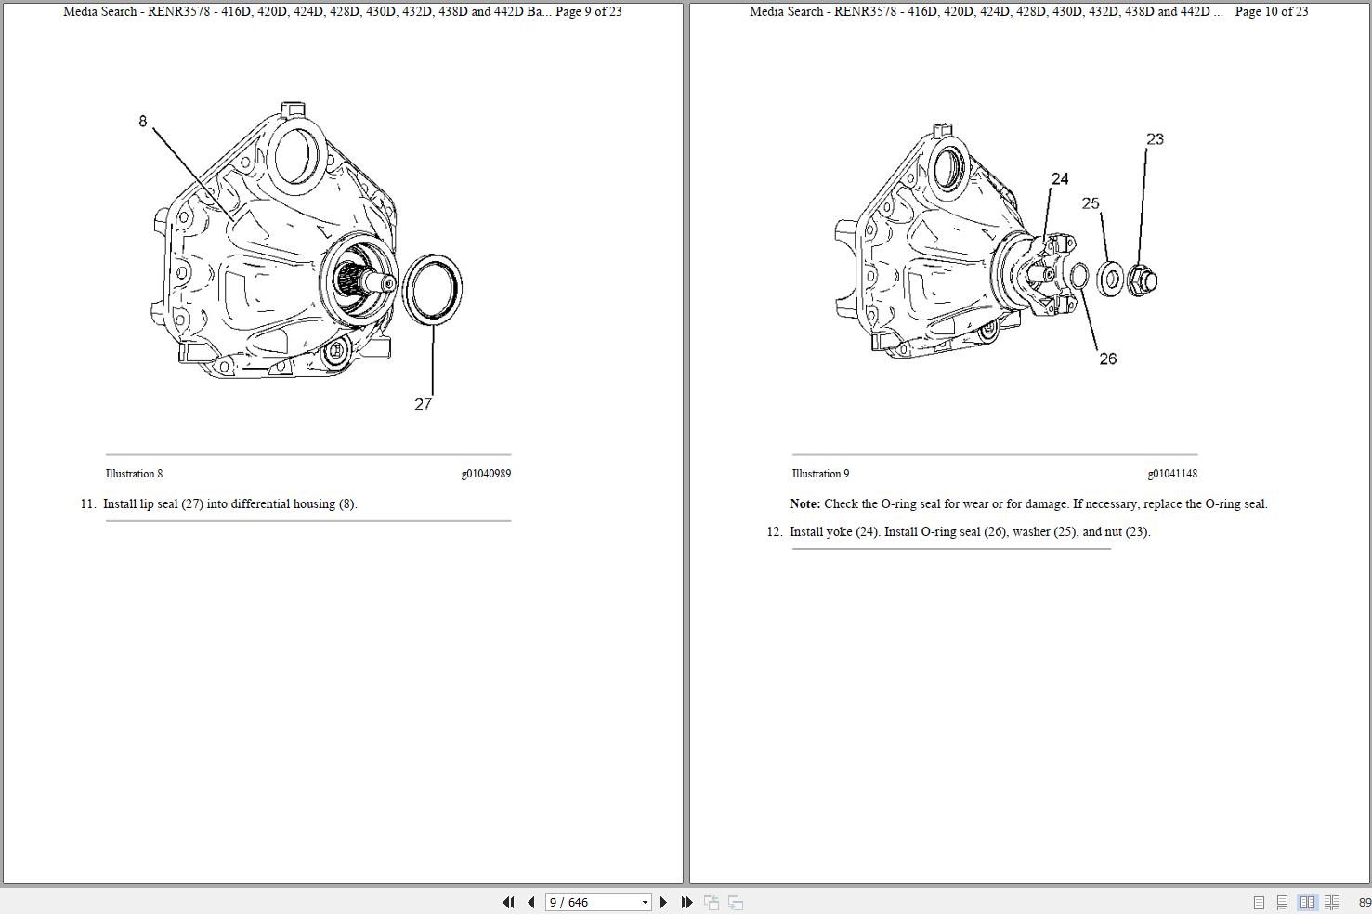Switch to two-page continuous view mode
This screenshot has height=914, width=1372.
click(x=1330, y=901)
